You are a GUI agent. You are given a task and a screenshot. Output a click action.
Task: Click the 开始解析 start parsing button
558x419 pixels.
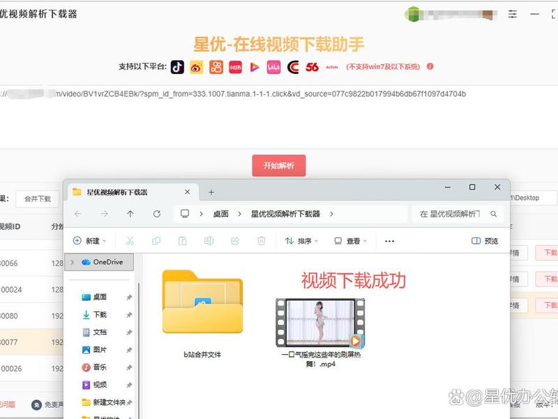279,166
